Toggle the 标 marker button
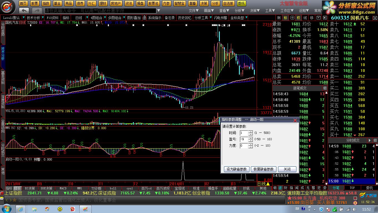The width and height of the screenshot is (378, 213). pos(285,17)
